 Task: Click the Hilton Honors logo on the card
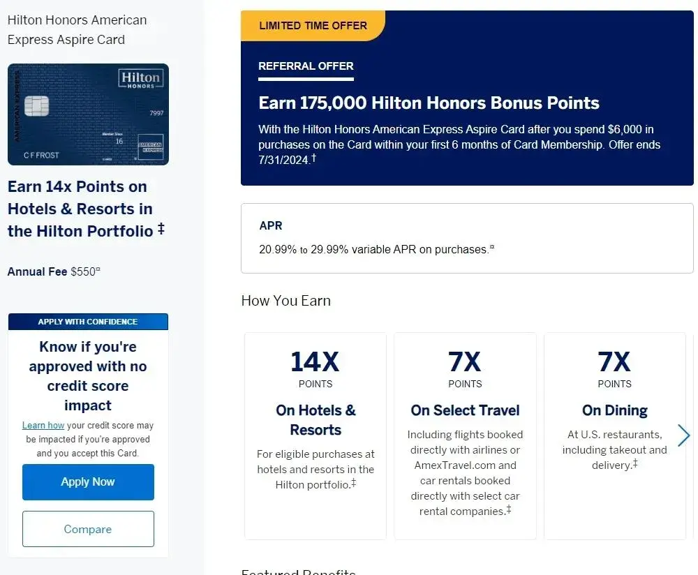click(x=140, y=79)
